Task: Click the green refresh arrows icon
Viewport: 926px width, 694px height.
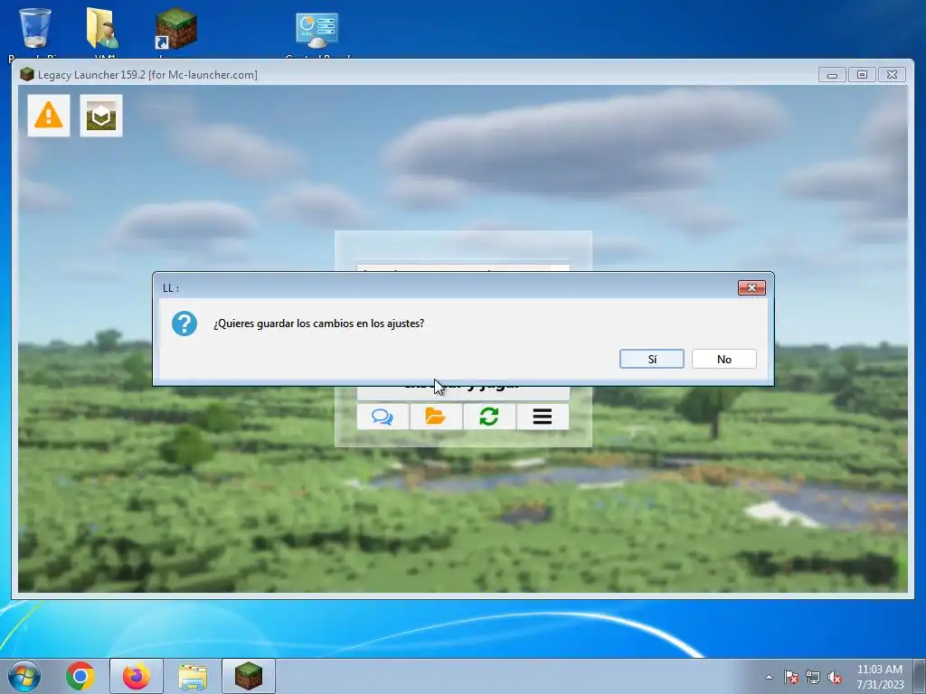Action: [489, 417]
